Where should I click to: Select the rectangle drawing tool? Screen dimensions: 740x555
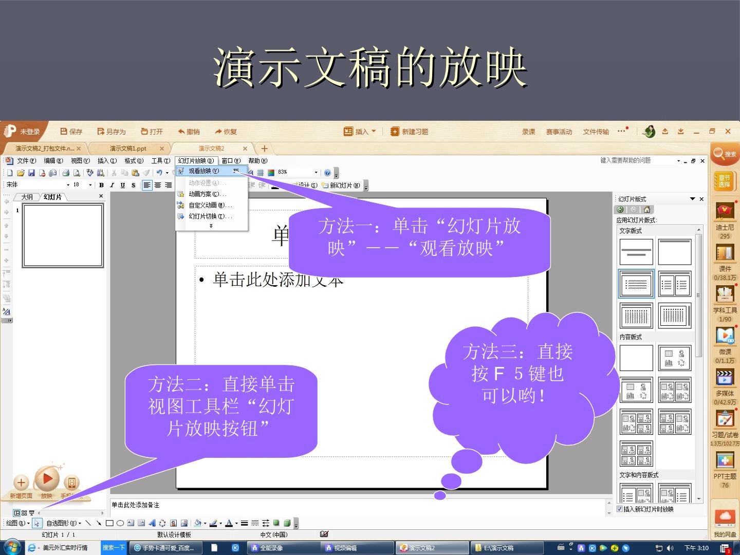[x=109, y=523]
